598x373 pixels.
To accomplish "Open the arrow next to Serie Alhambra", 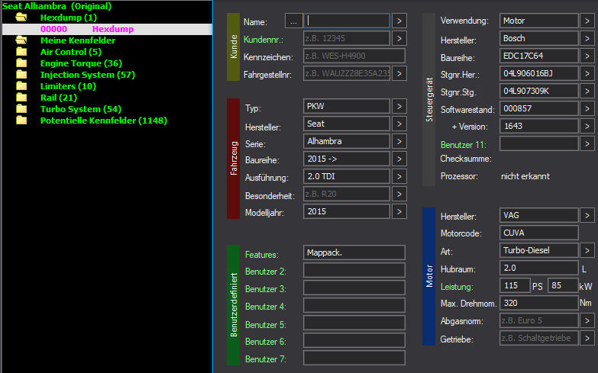I will pos(399,141).
